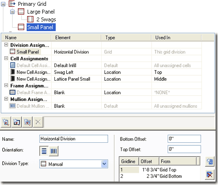Click icon of Lattice Panel Small assignment
This screenshot has width=218, height=185.
coord(13,79)
